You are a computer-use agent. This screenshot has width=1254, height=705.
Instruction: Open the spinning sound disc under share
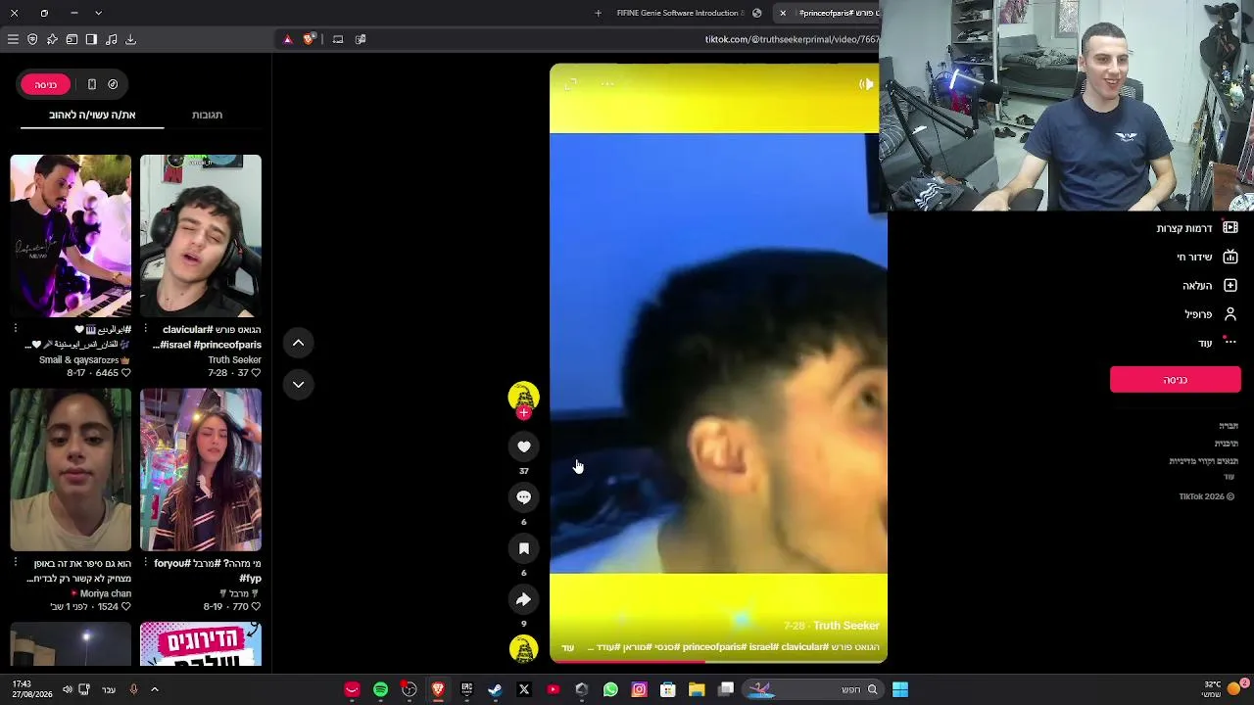(524, 648)
